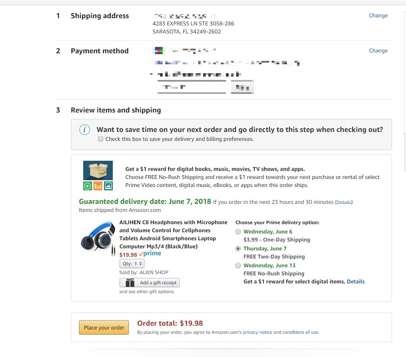406x357 pixels.
Task: Click the AILIHEN headphones product thumbnail
Action: (98, 238)
